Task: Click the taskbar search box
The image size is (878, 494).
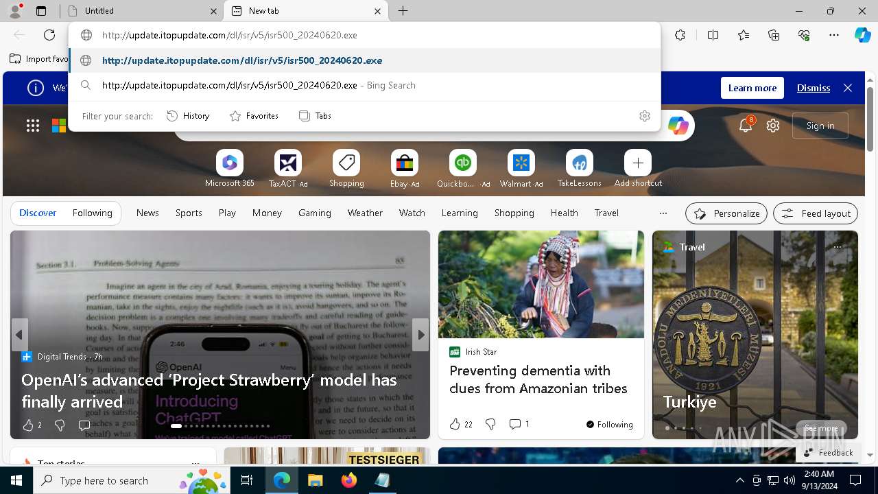Action: pos(132,480)
